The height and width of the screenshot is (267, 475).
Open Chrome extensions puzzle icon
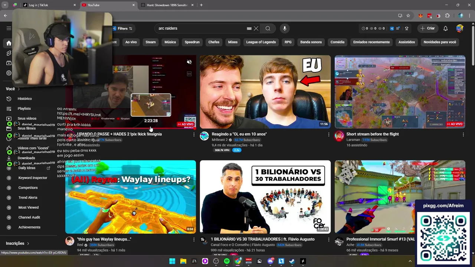pyautogui.click(x=447, y=16)
